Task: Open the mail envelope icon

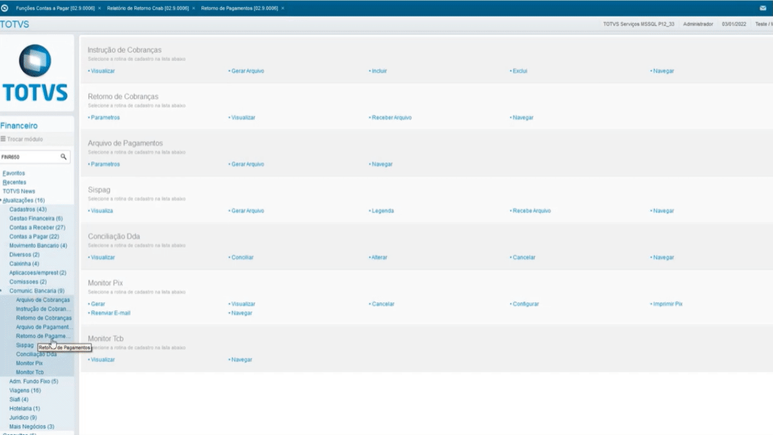Action: pyautogui.click(x=763, y=8)
